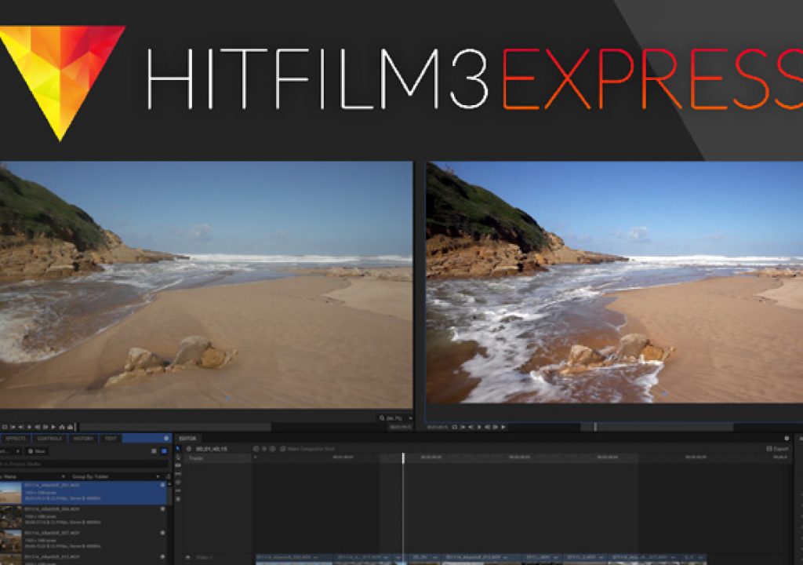Open properties gear of fourth media clip
This screenshot has width=803, height=565.
pos(163,557)
